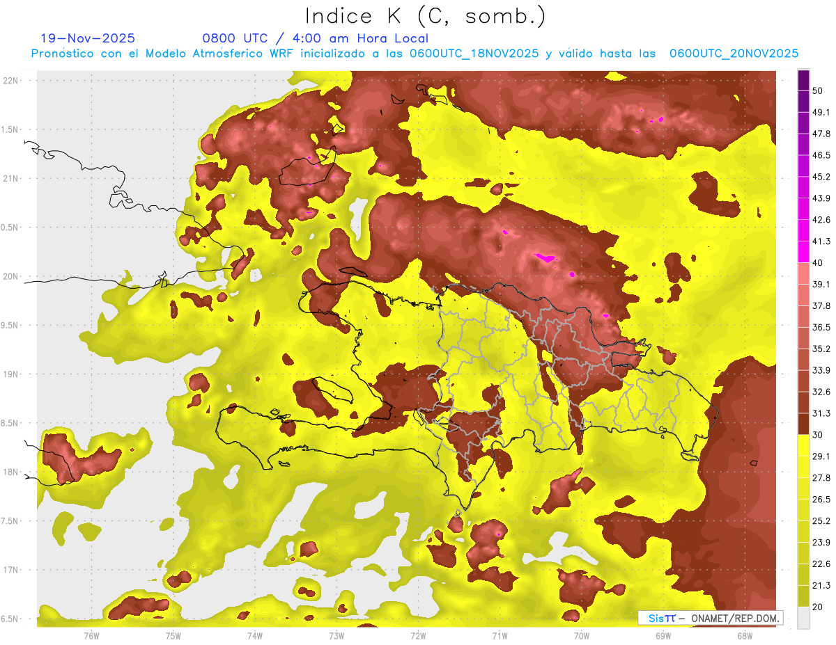Pick the salmon colorbar segment between 39.1 and 40
The width and height of the screenshot is (836, 645).
803,273
